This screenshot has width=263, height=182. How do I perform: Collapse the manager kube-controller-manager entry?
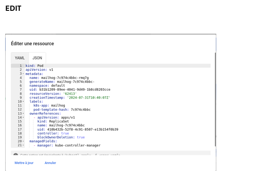[23, 145]
